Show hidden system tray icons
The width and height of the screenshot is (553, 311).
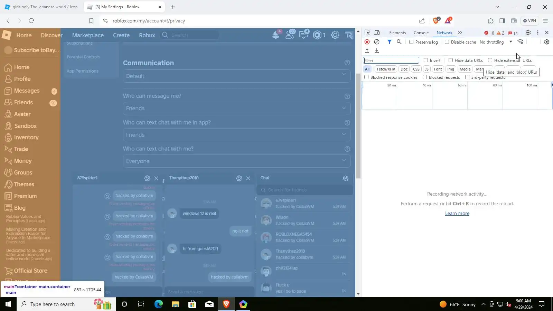484,304
